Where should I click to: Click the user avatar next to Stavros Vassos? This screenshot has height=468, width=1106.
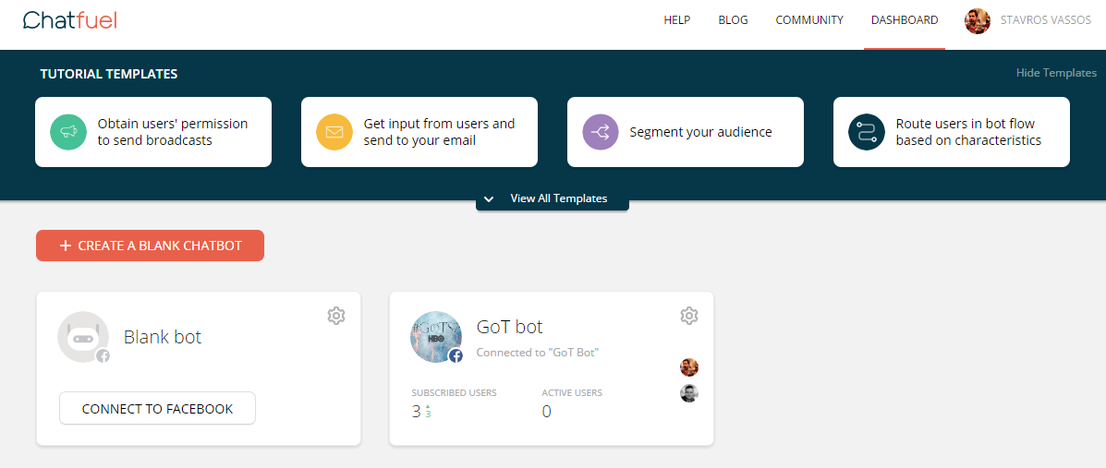(x=978, y=21)
